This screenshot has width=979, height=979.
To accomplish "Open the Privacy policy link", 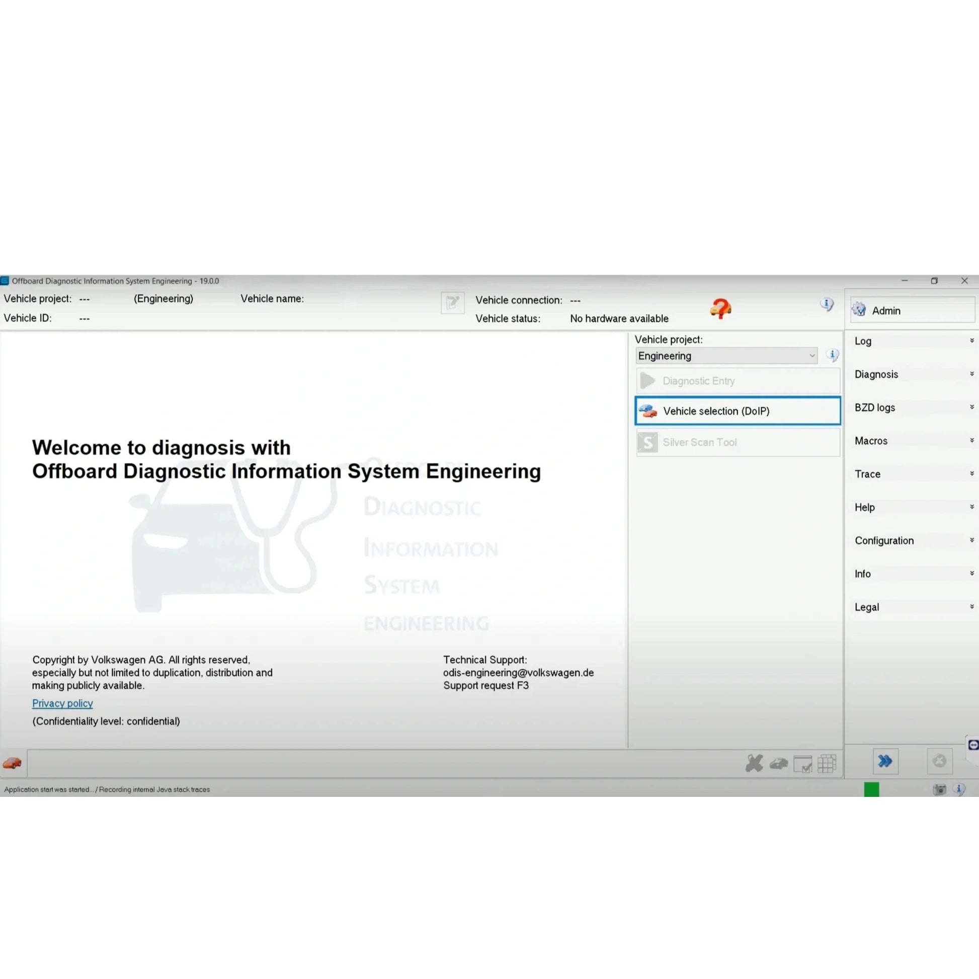I will (62, 703).
